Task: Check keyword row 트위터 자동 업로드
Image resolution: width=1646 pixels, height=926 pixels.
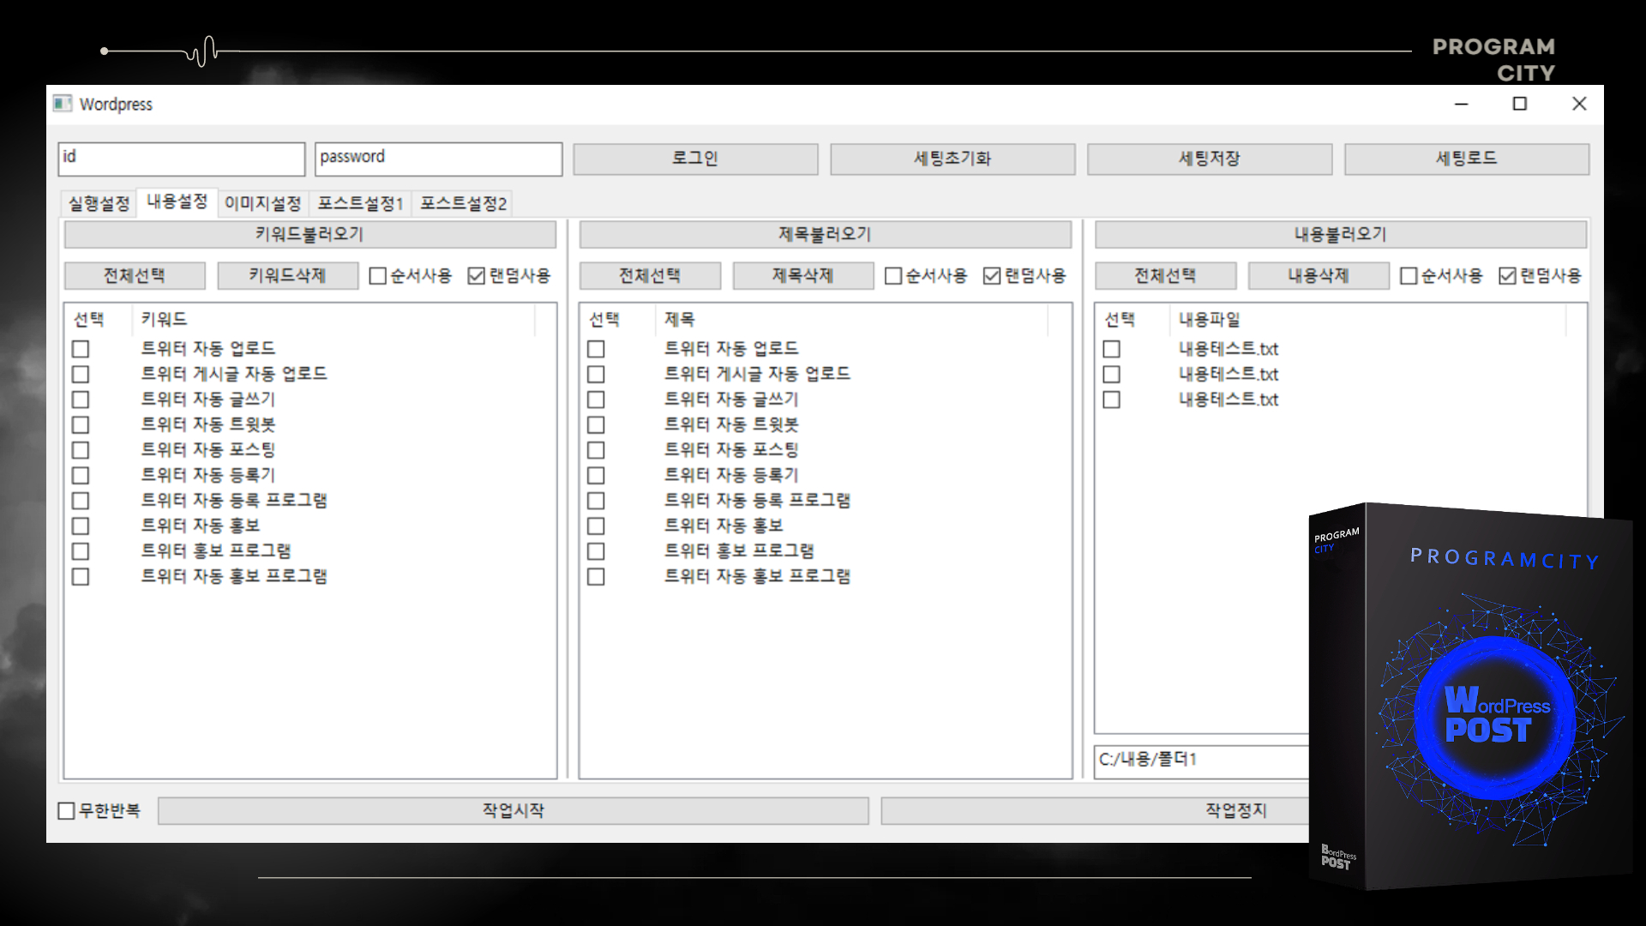Action: click(x=81, y=349)
